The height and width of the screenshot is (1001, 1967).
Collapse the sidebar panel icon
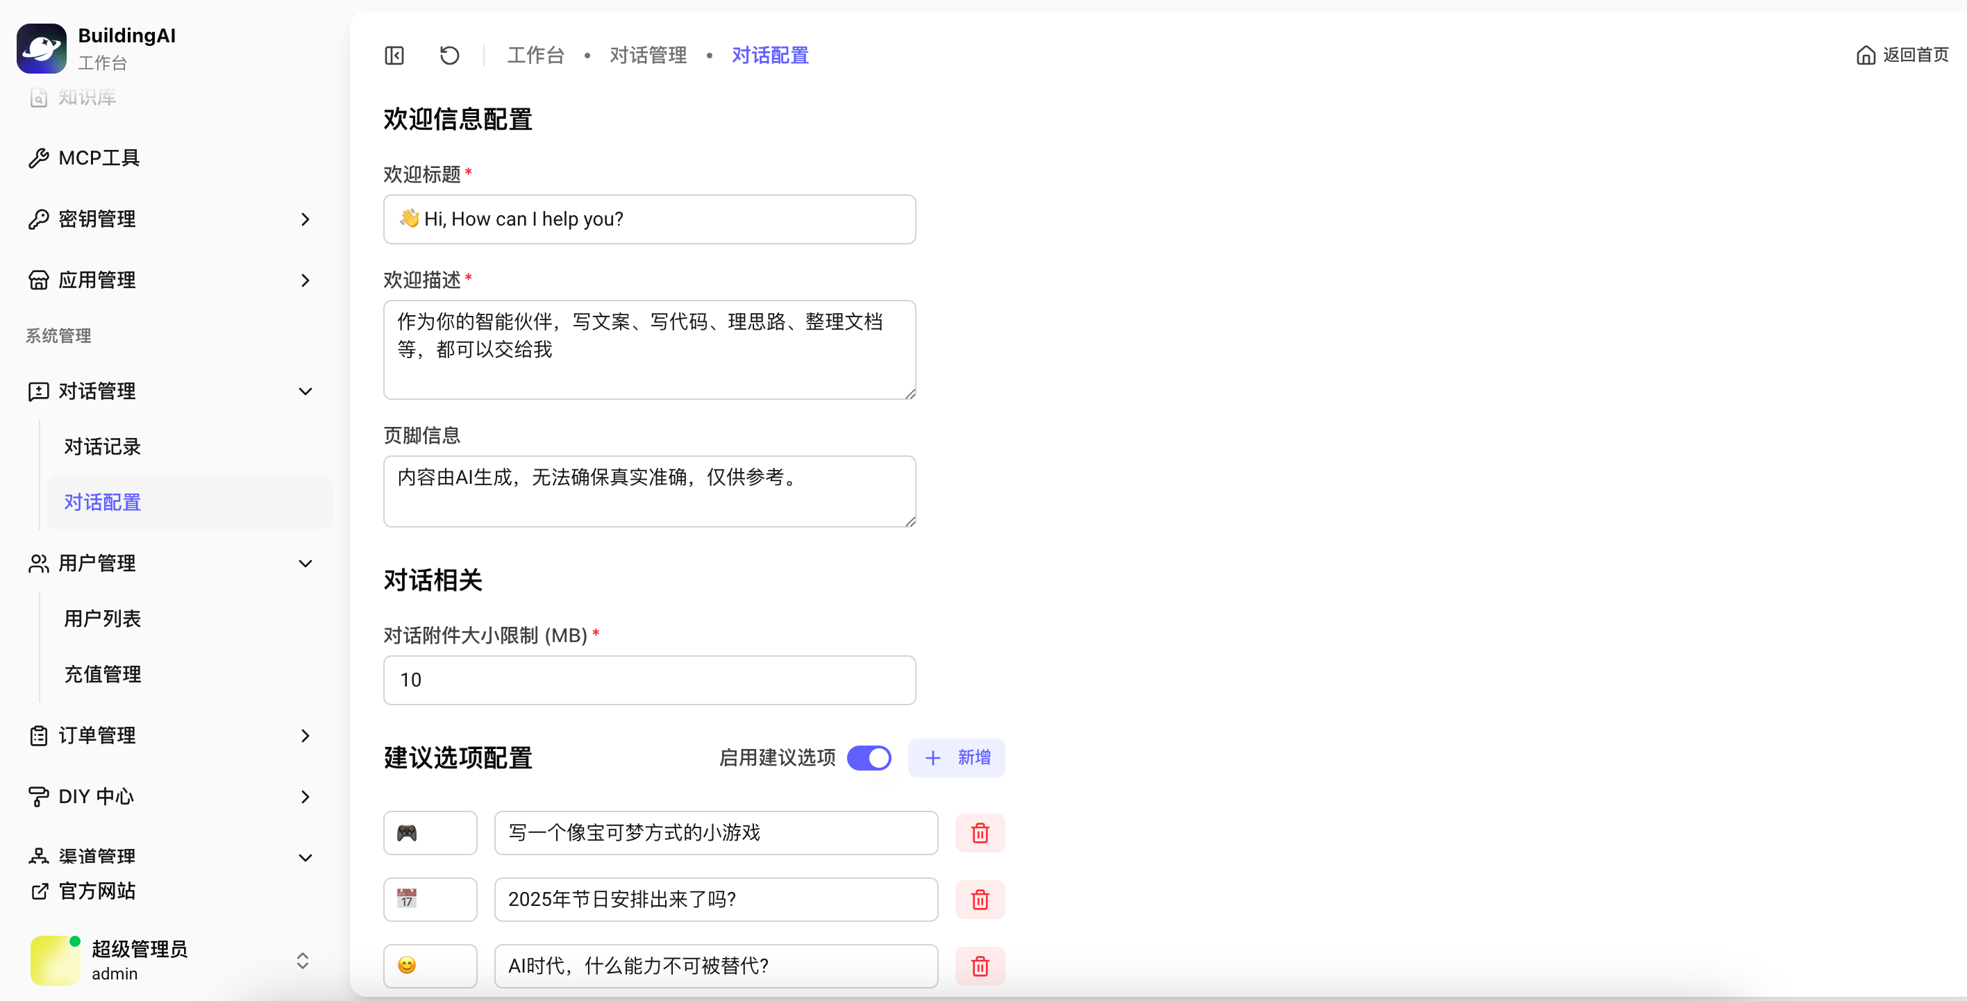pyautogui.click(x=394, y=55)
